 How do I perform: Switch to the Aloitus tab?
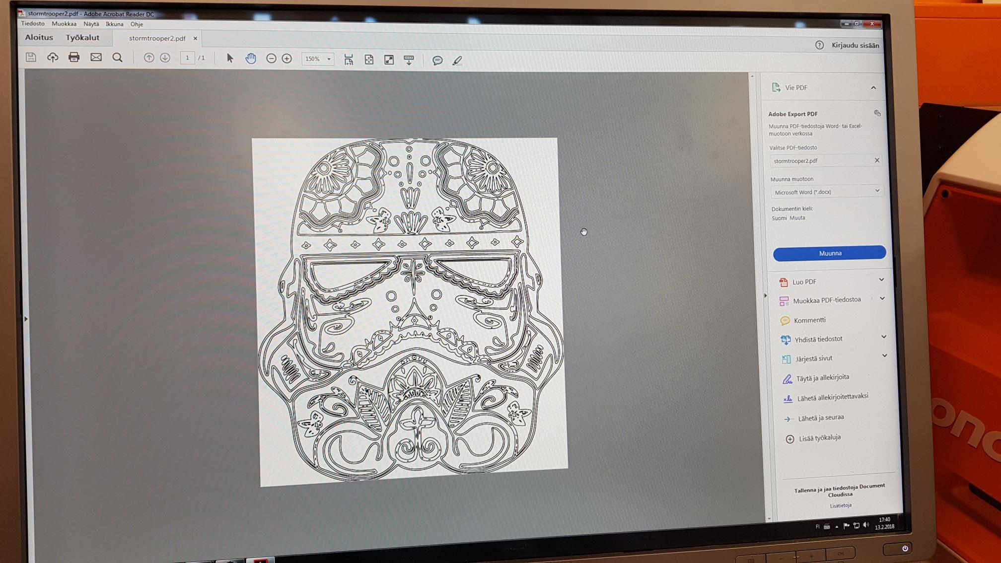point(39,37)
